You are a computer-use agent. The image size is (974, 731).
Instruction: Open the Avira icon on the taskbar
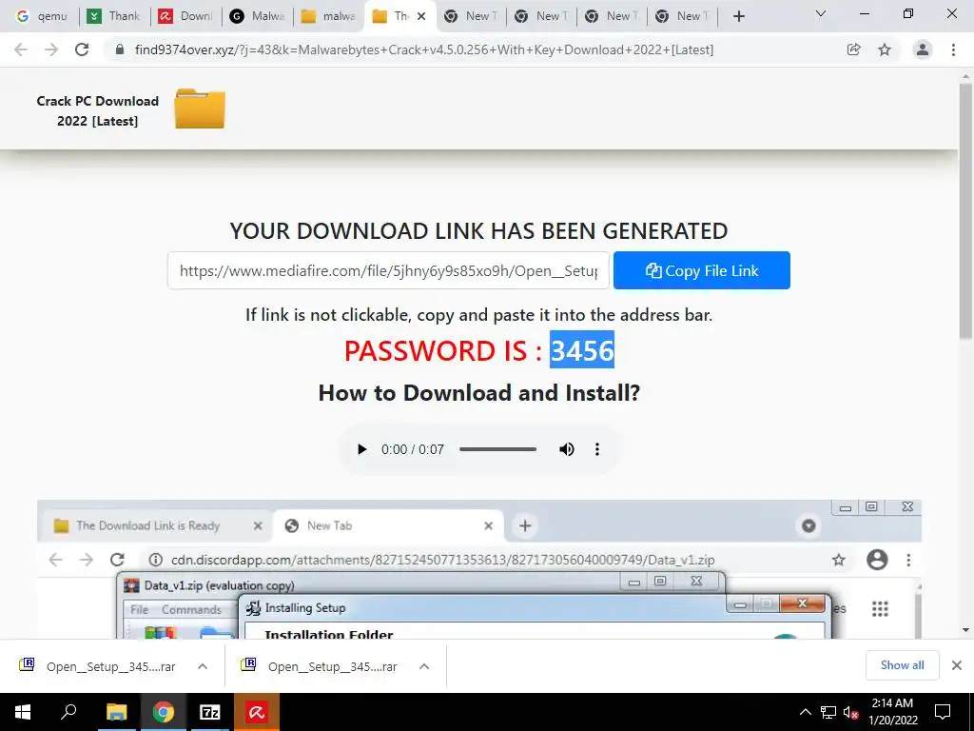(257, 712)
